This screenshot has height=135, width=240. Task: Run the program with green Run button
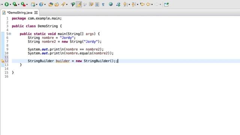coord(7,4)
